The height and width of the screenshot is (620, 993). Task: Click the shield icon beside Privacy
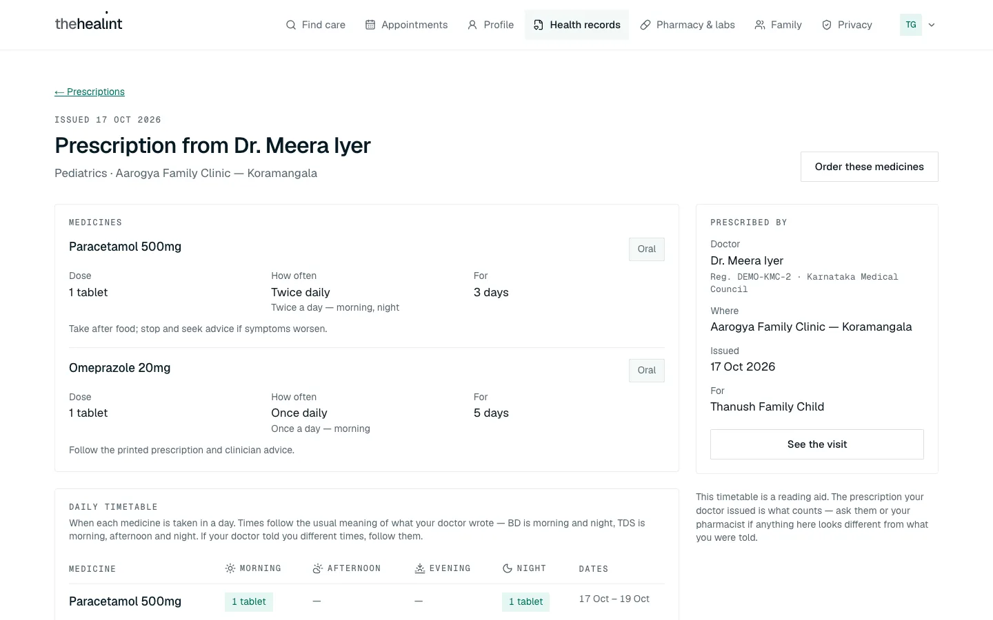coord(827,25)
